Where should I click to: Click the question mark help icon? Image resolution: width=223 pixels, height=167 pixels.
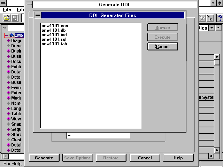click(220, 18)
